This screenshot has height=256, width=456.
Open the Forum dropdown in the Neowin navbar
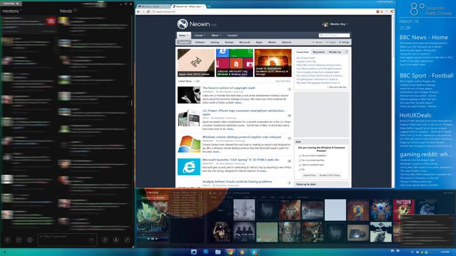pyautogui.click(x=200, y=35)
